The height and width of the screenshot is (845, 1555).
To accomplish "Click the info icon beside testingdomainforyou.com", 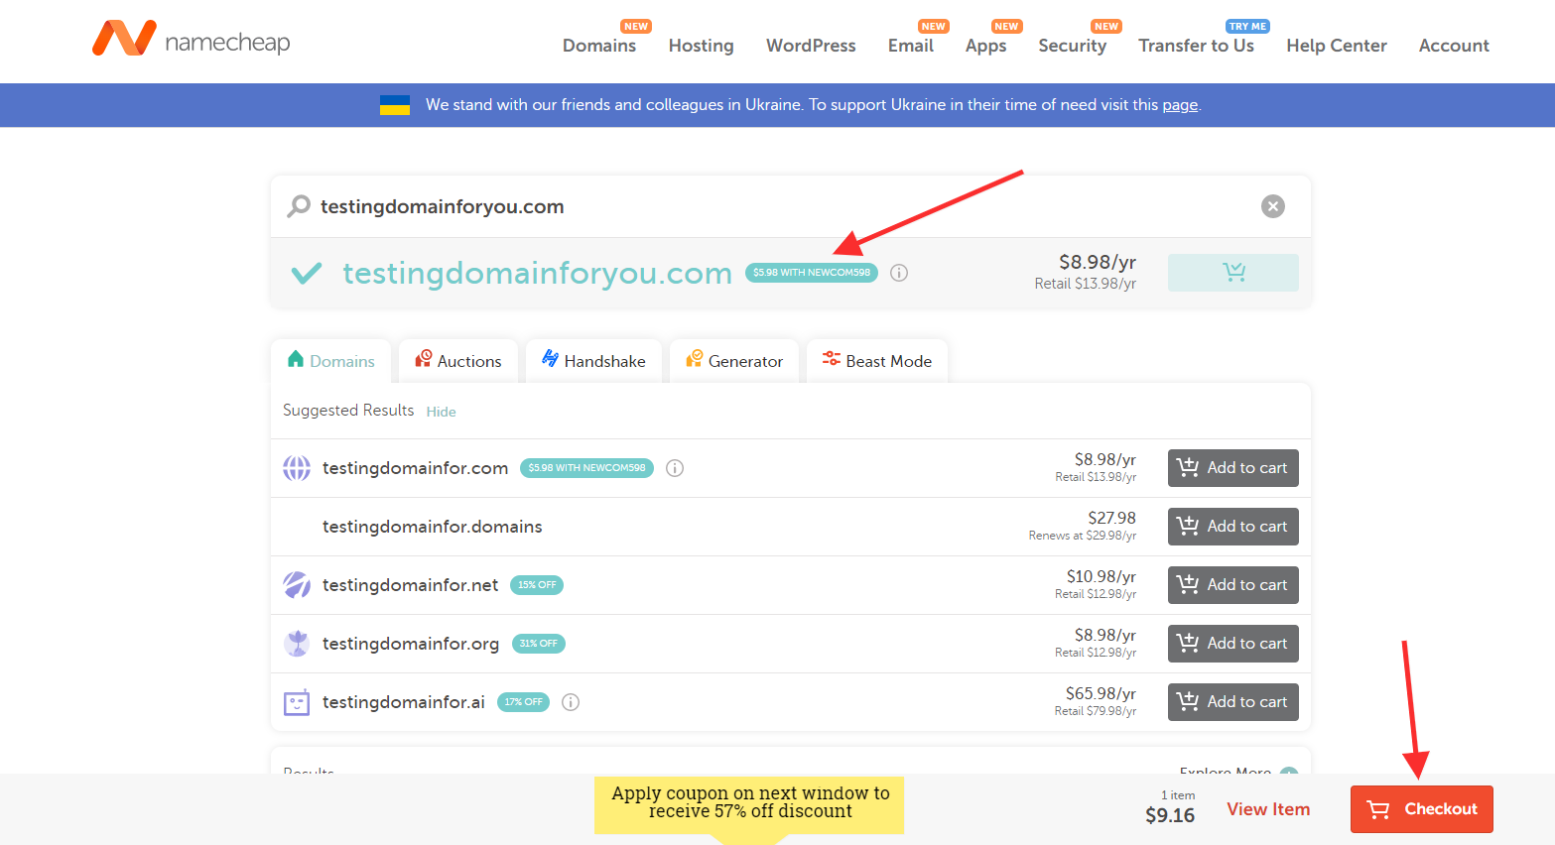I will point(899,273).
